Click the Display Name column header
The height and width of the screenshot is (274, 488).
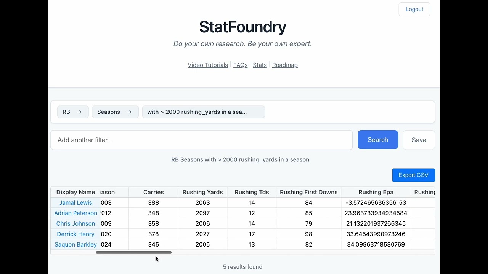75,192
